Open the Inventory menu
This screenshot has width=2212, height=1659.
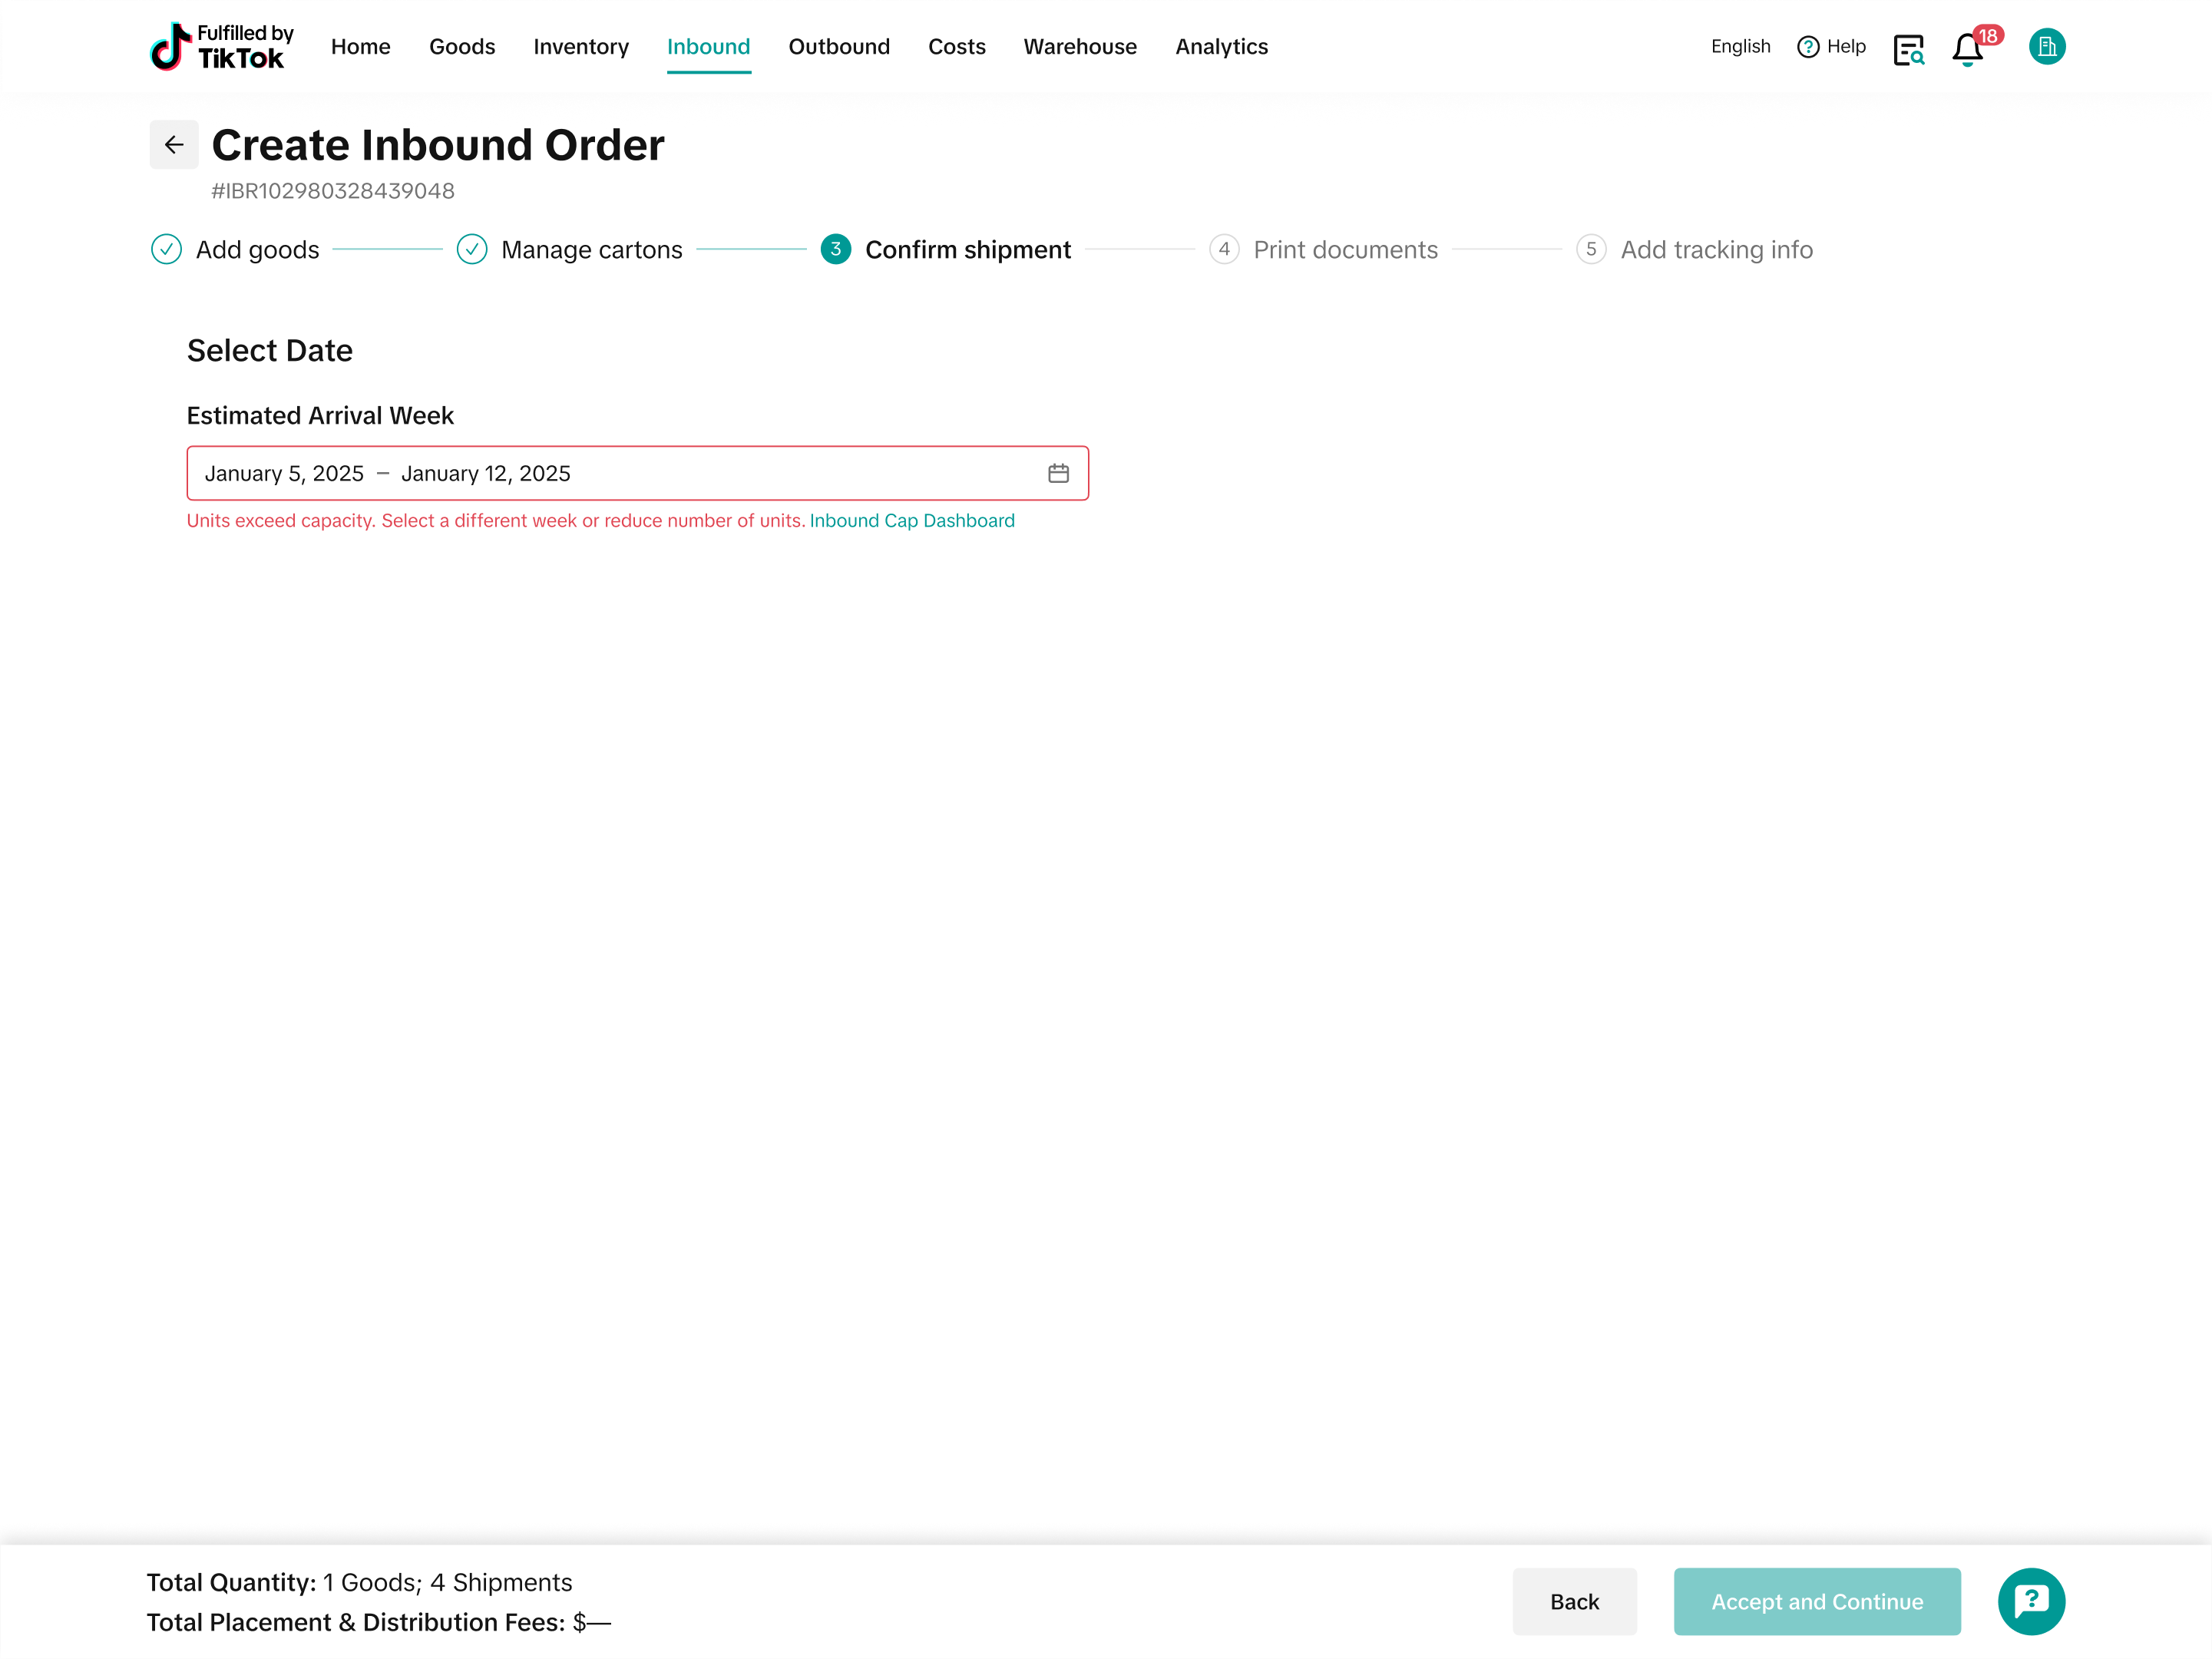click(581, 46)
